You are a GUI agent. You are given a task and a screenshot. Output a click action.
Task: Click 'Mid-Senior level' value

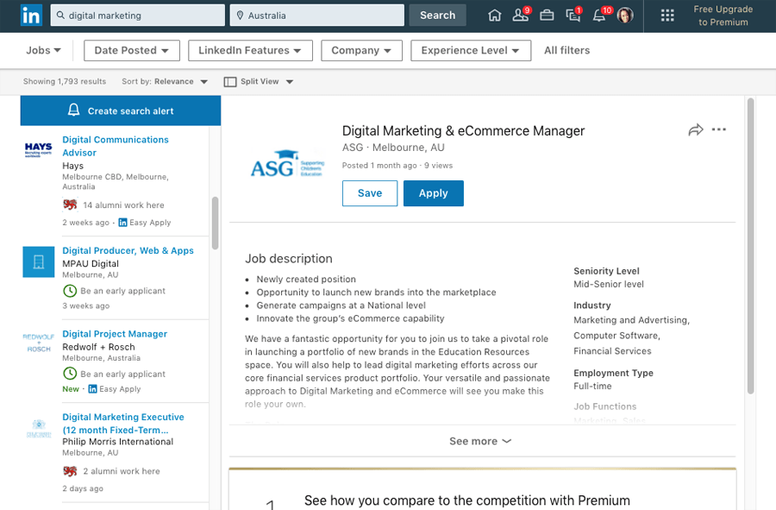(608, 284)
